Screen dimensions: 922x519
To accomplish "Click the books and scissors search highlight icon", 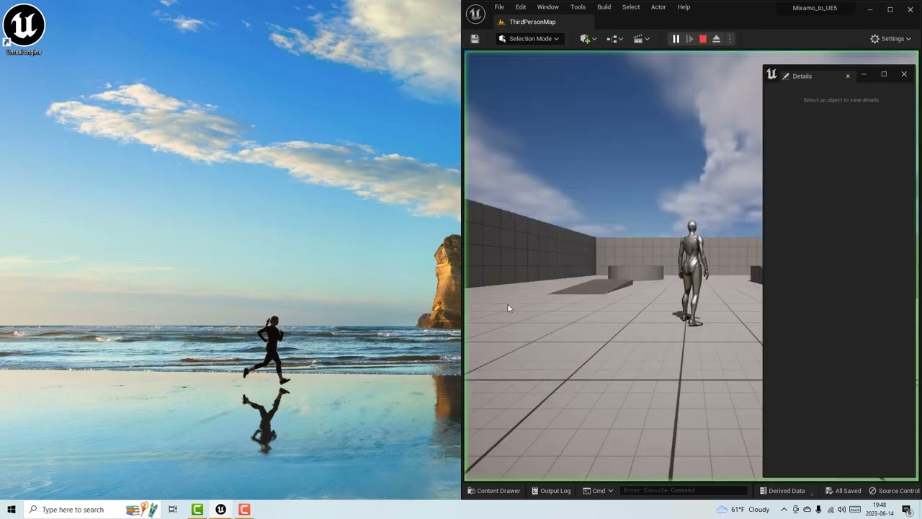I will click(142, 510).
